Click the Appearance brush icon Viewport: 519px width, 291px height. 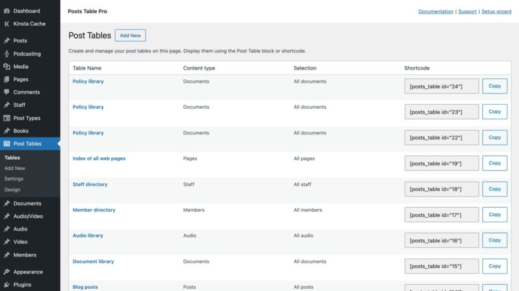[x=6, y=271]
